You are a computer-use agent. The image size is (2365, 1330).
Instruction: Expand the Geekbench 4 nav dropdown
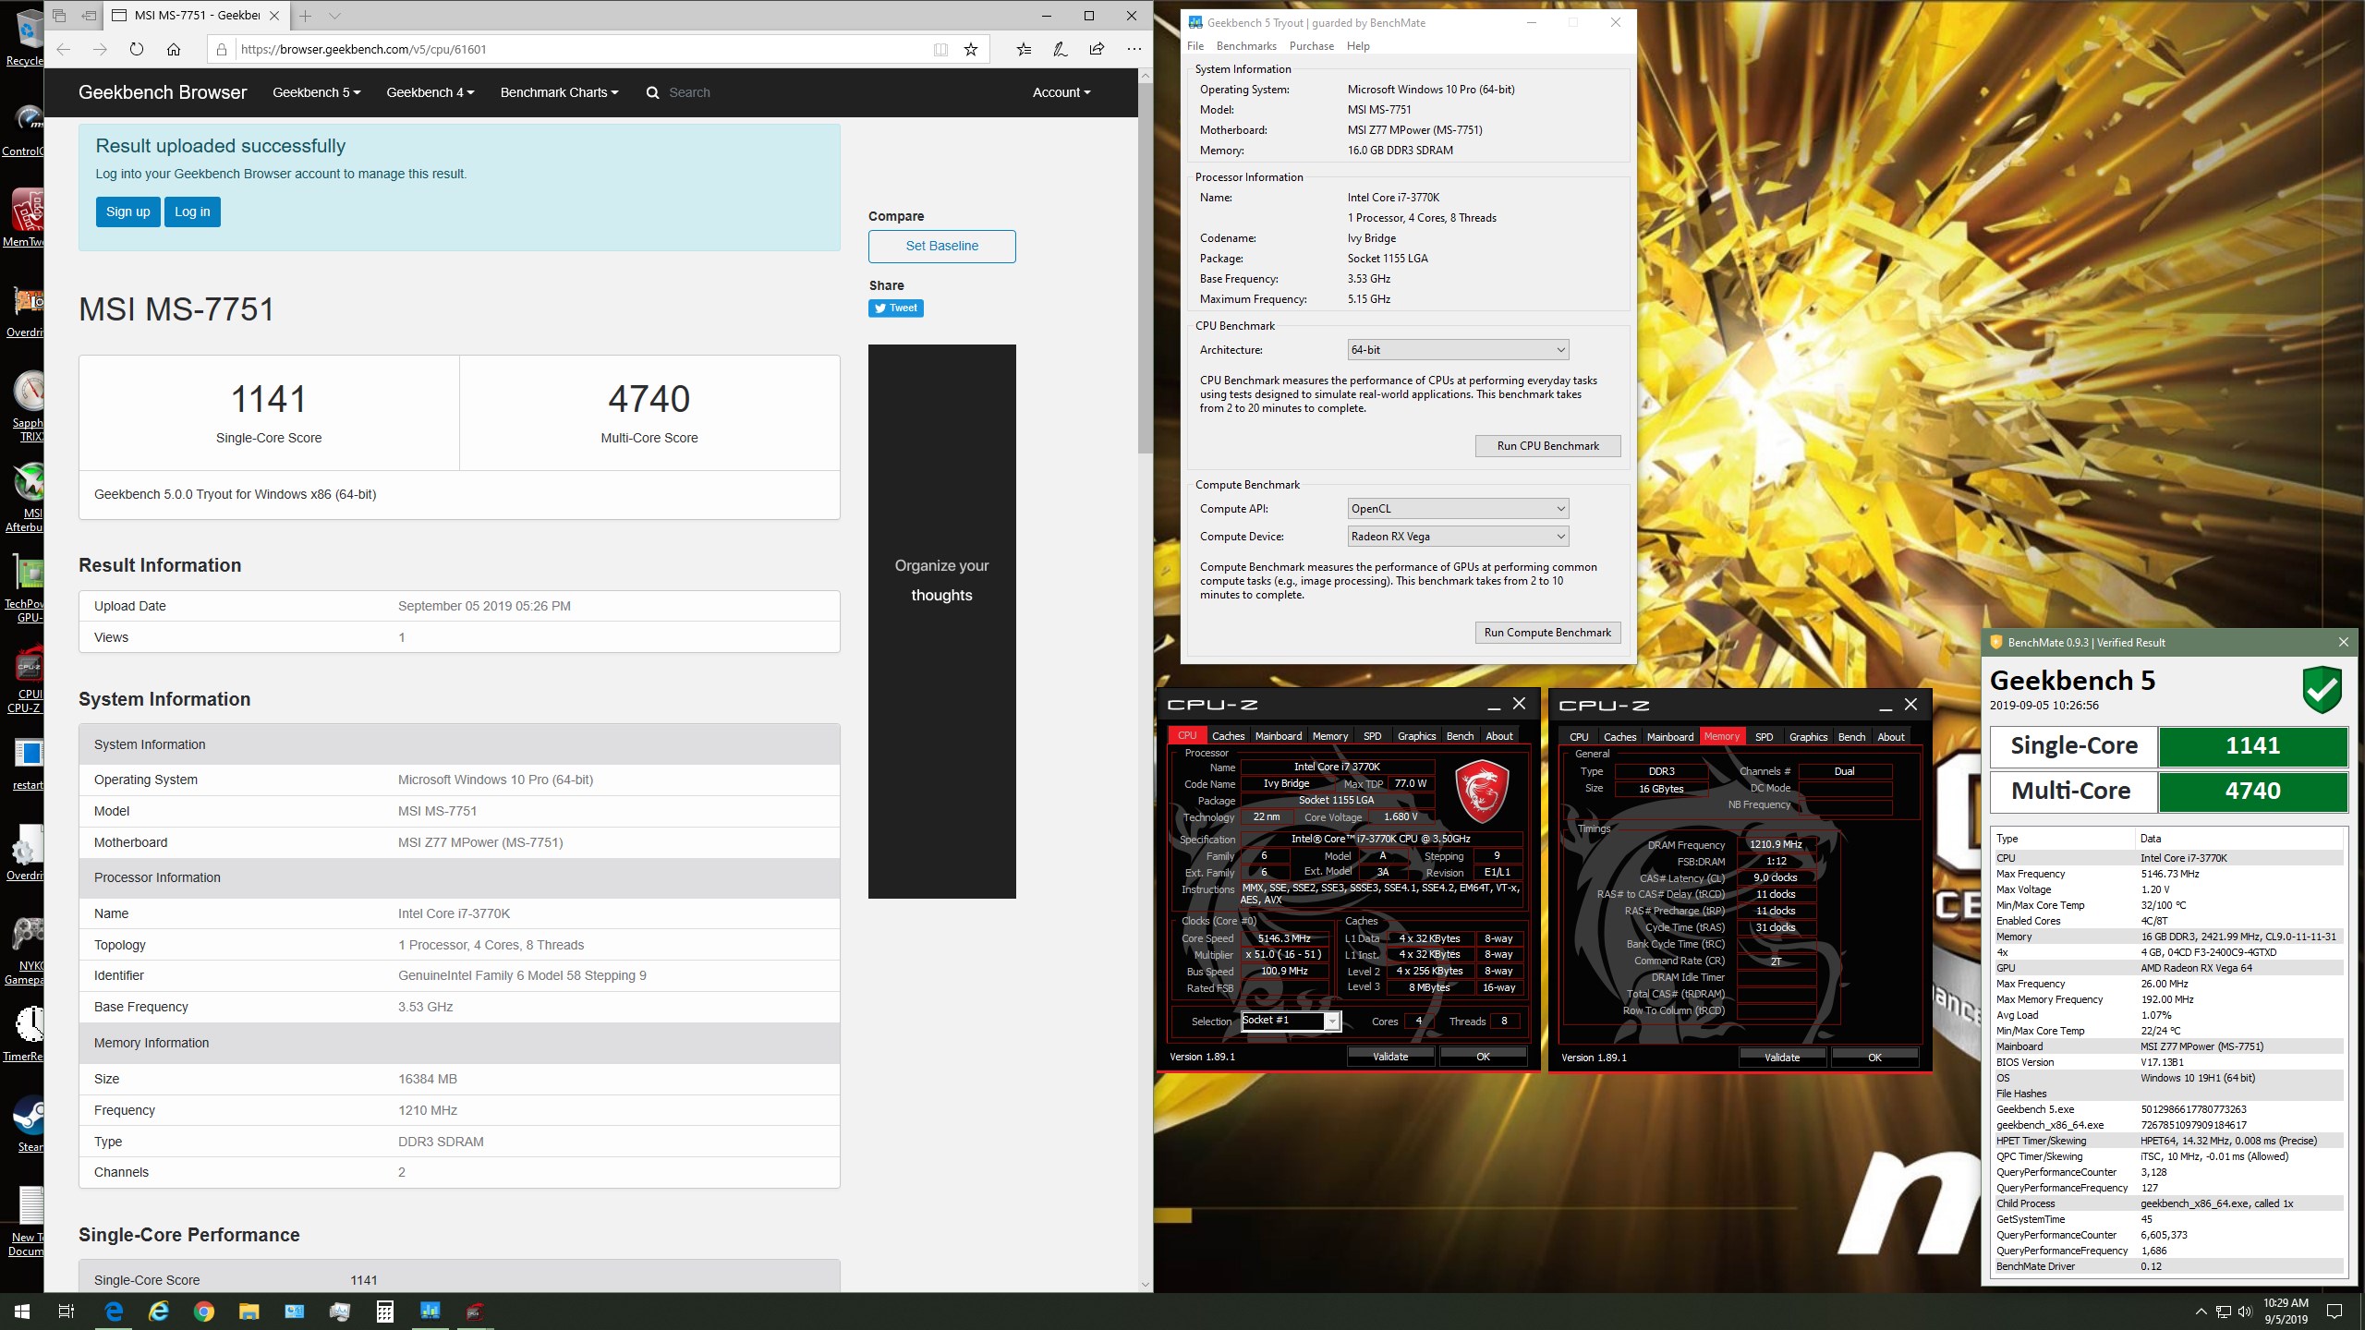(x=430, y=92)
